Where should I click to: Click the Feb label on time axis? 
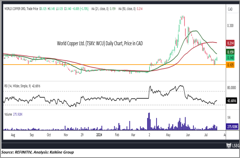117,135
